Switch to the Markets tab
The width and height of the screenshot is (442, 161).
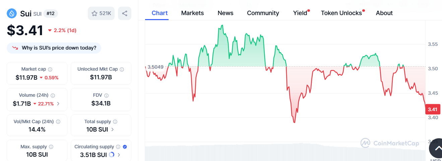[193, 13]
